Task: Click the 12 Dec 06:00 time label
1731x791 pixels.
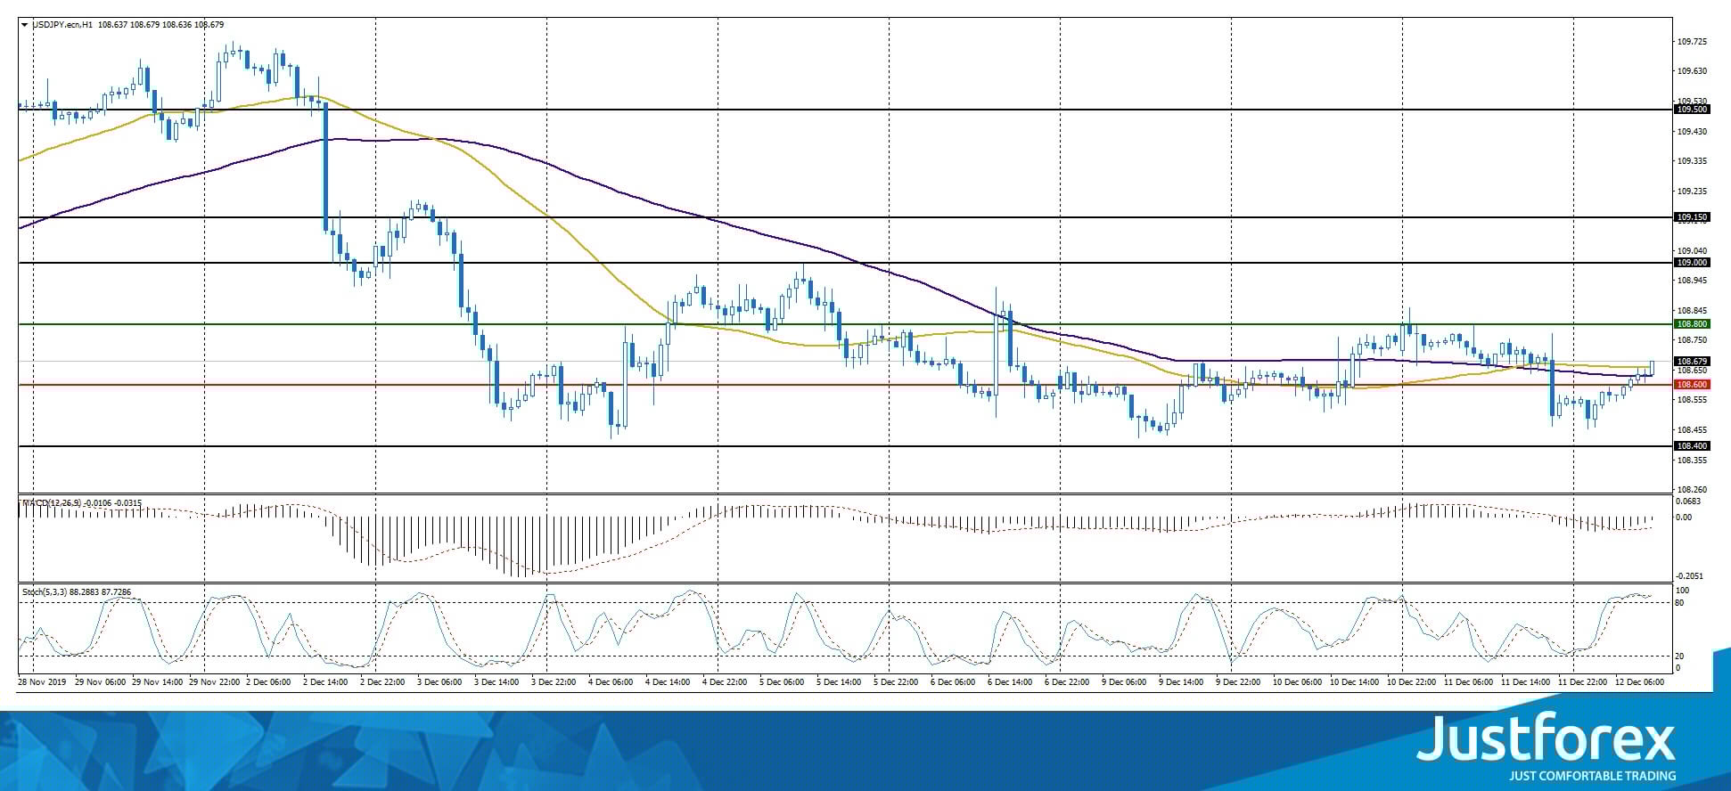Action: [x=1639, y=682]
